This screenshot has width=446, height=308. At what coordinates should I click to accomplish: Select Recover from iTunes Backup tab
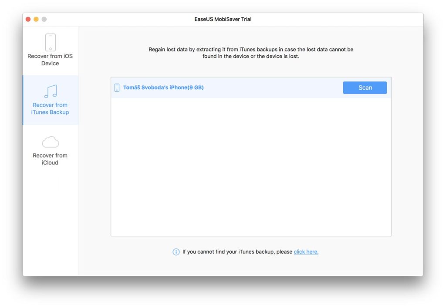(51, 100)
